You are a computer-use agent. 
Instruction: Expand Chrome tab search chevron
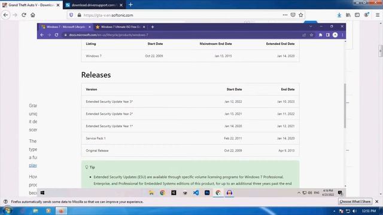click(x=311, y=26)
